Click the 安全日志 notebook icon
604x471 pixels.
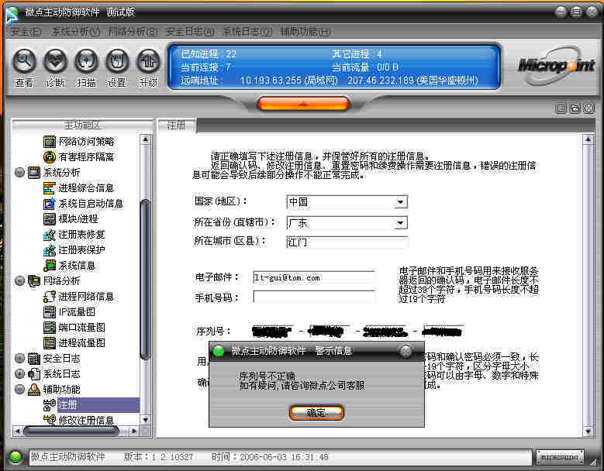[x=34, y=359]
